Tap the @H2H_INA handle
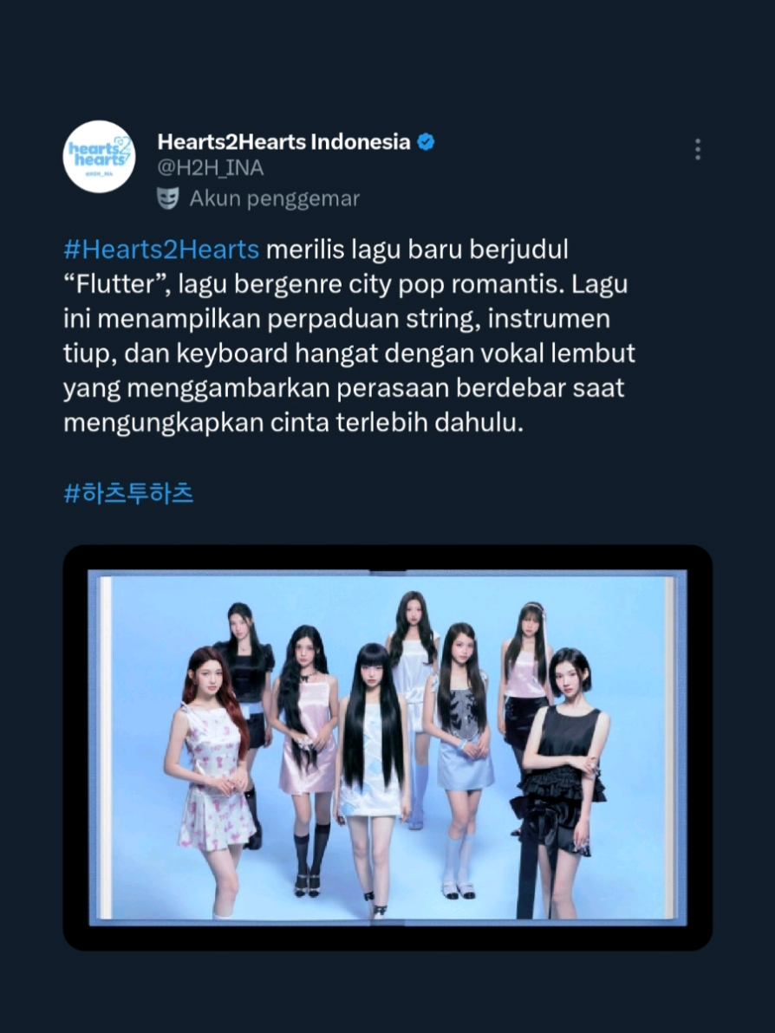Screen dimensions: 775x1033 pos(211,168)
